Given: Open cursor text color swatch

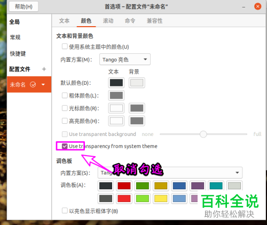Looking at the screenshot, I should (x=116, y=108).
